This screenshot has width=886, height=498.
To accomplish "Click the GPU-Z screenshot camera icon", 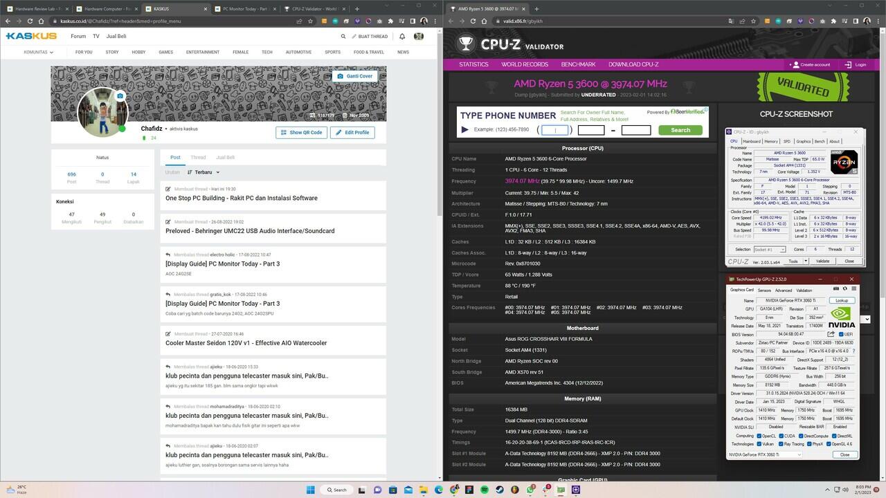I will pyautogui.click(x=836, y=288).
